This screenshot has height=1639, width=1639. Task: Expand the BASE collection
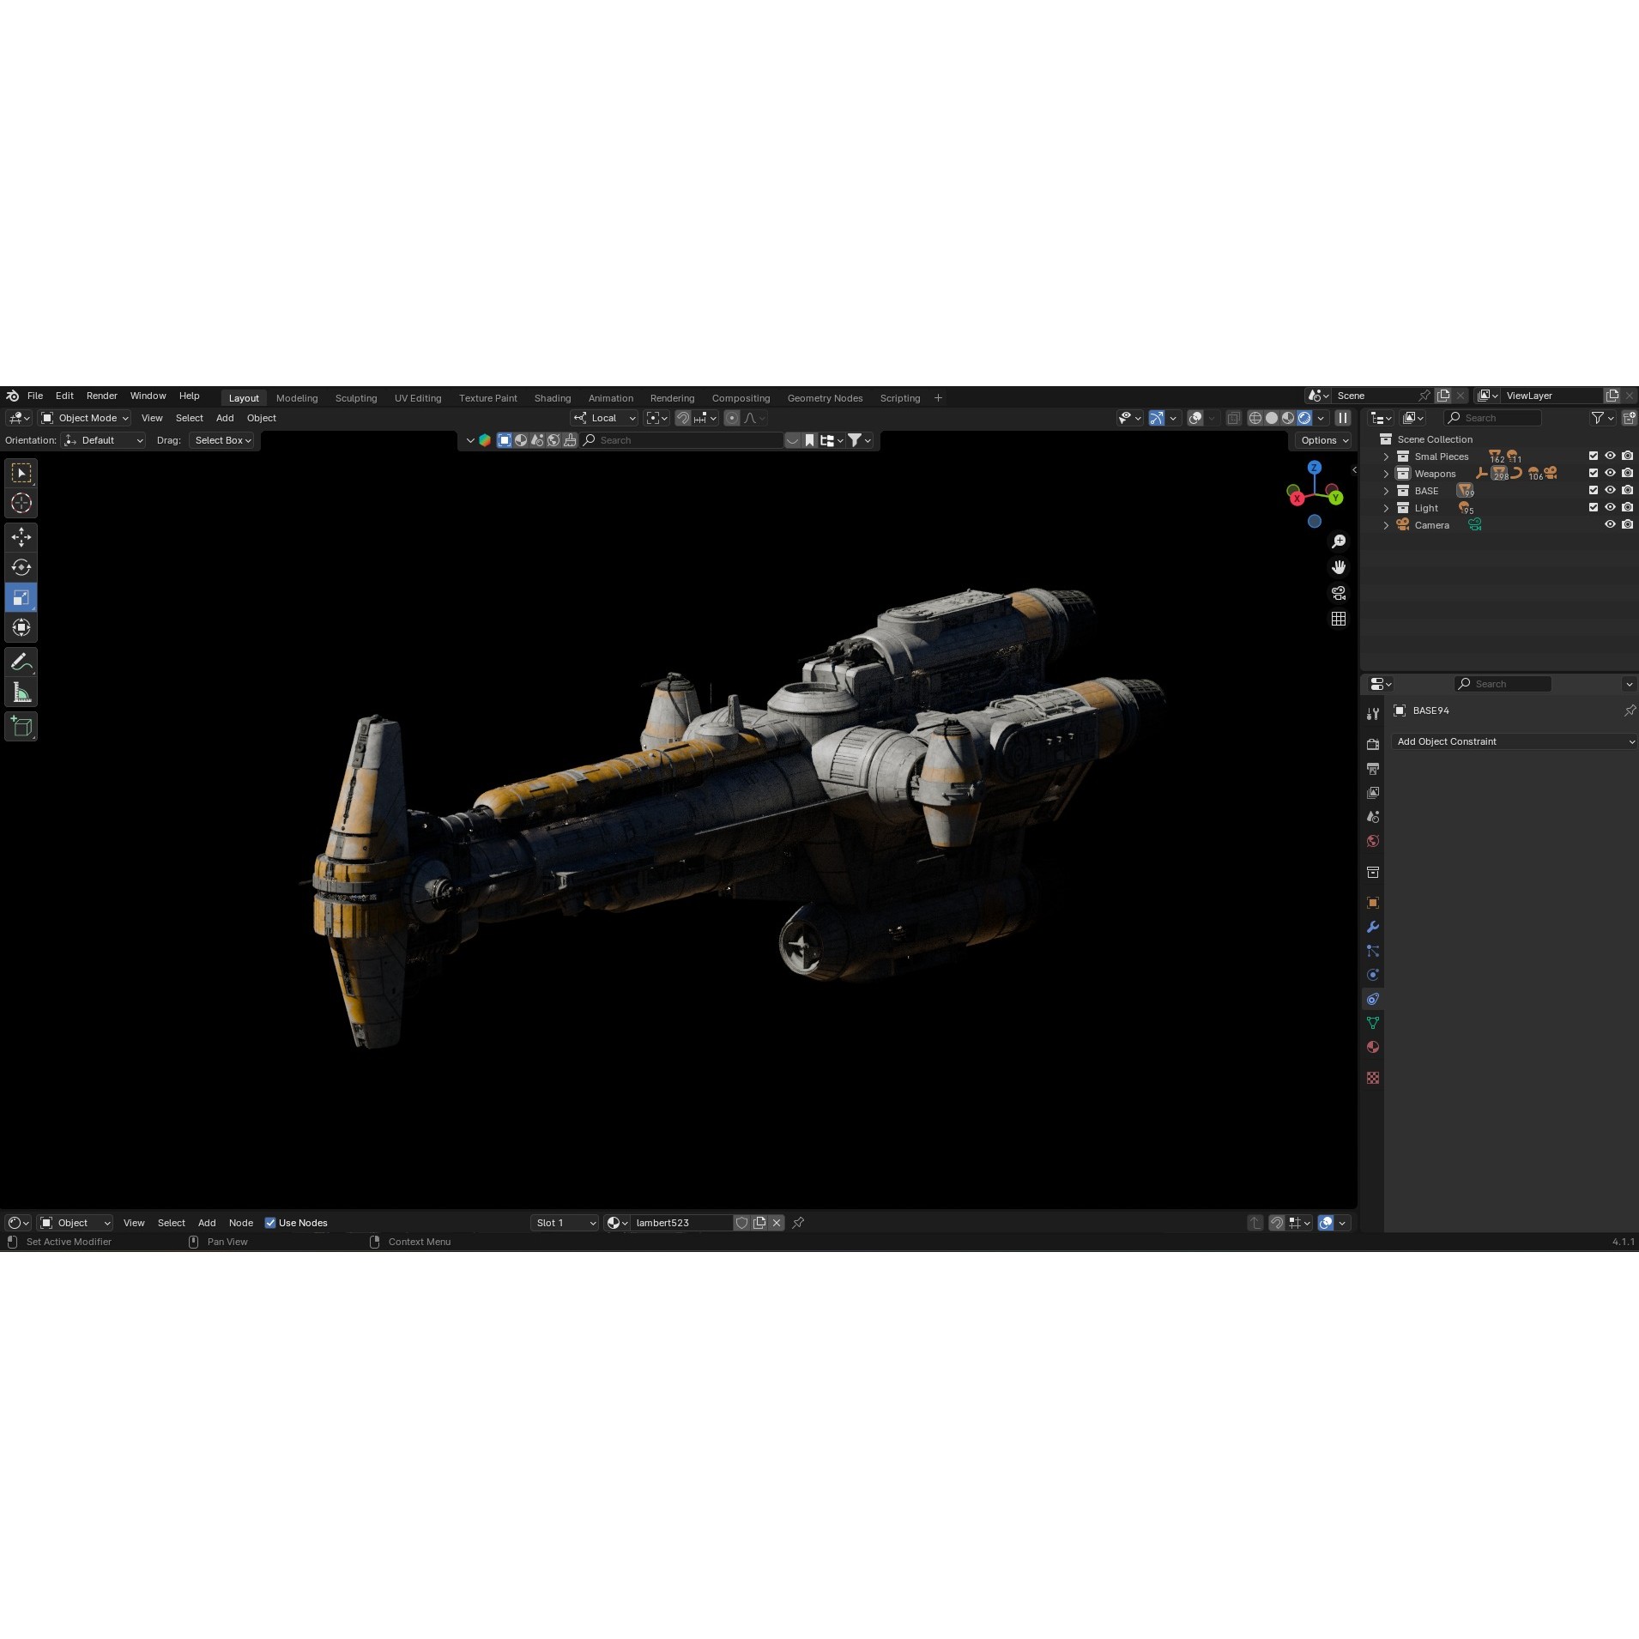click(x=1386, y=491)
